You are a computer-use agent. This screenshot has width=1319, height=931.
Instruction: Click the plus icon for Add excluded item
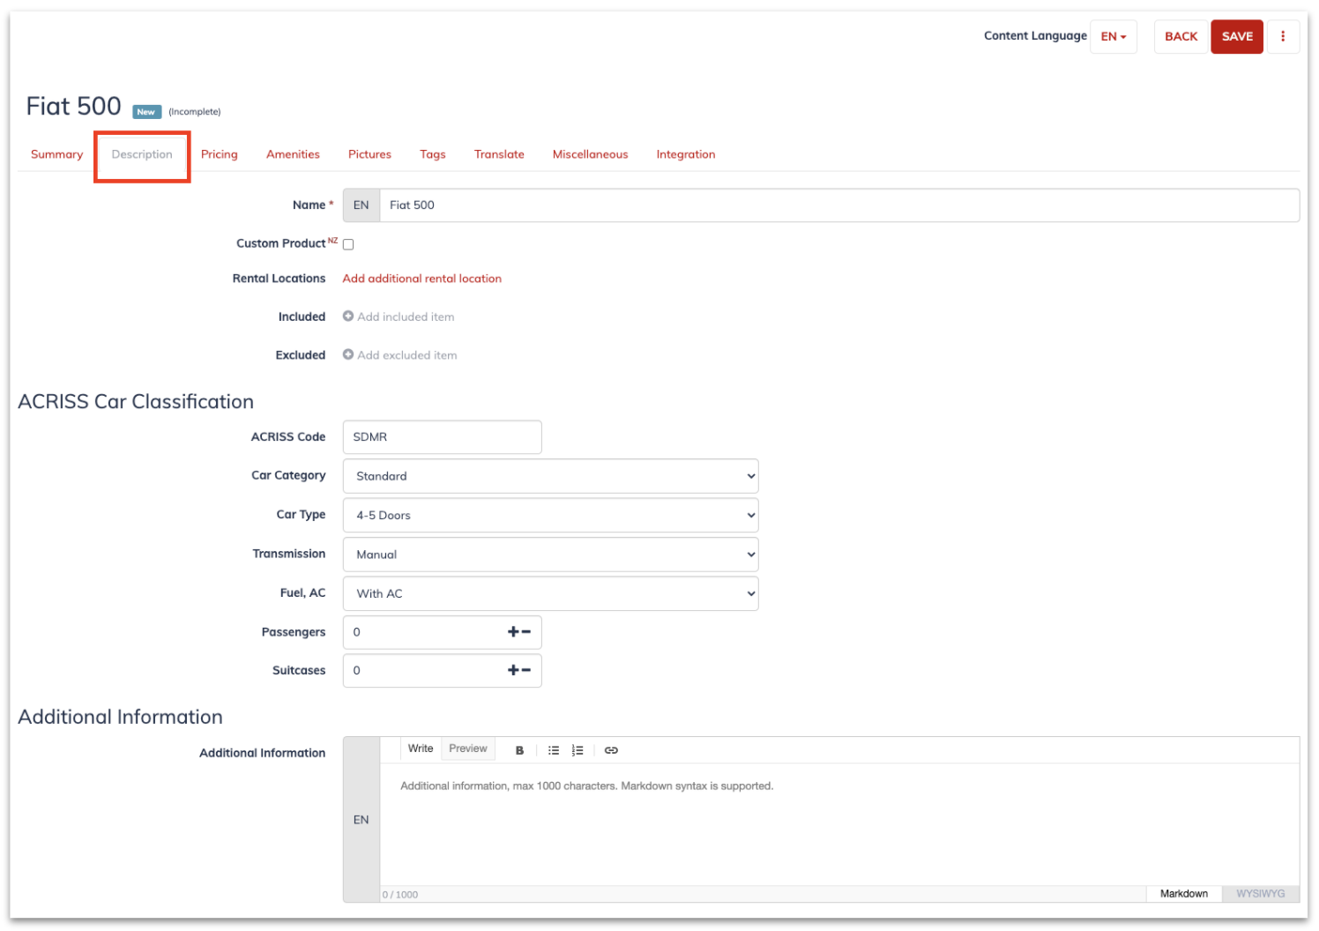pos(348,354)
